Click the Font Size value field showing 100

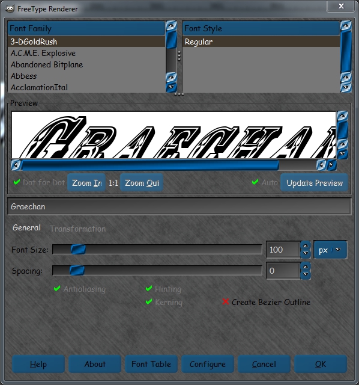[283, 250]
